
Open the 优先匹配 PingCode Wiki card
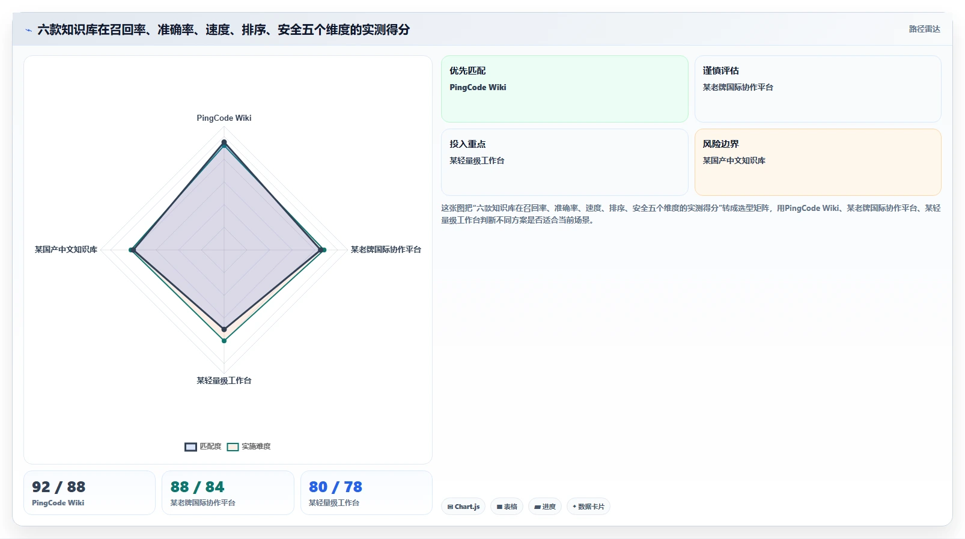coord(564,89)
